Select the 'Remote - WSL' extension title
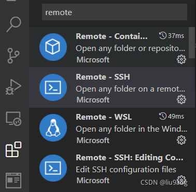The image size is (196, 192). (x=104, y=117)
